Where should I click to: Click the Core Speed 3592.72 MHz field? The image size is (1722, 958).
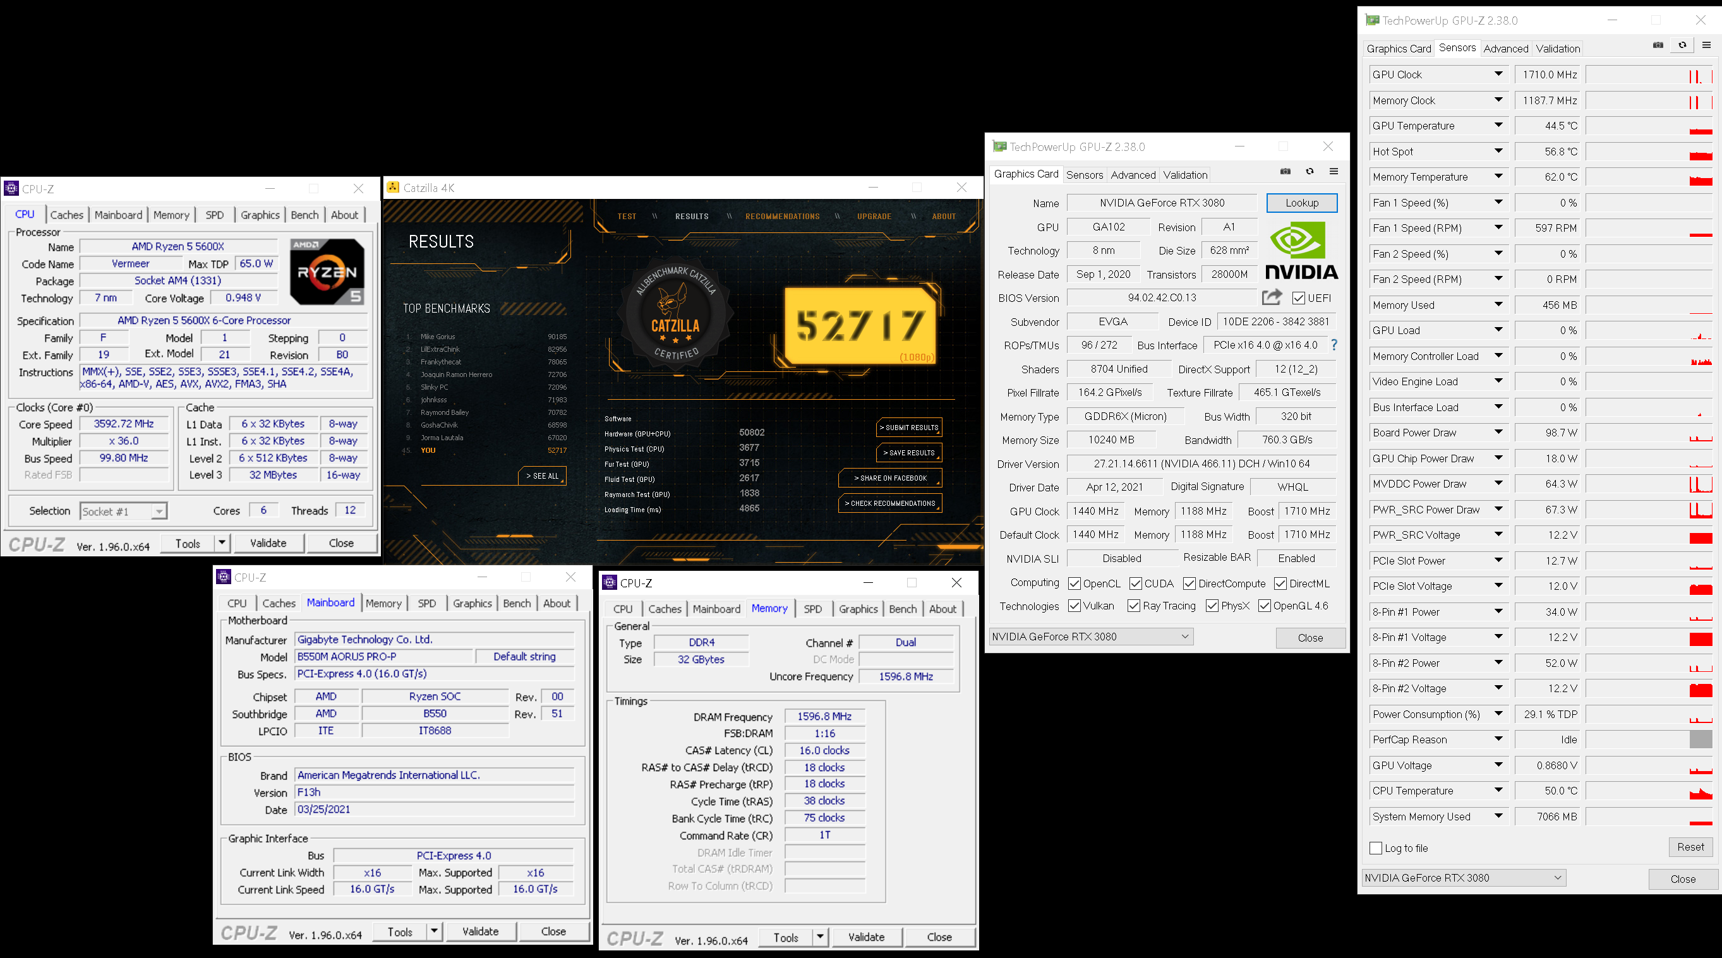pos(124,424)
